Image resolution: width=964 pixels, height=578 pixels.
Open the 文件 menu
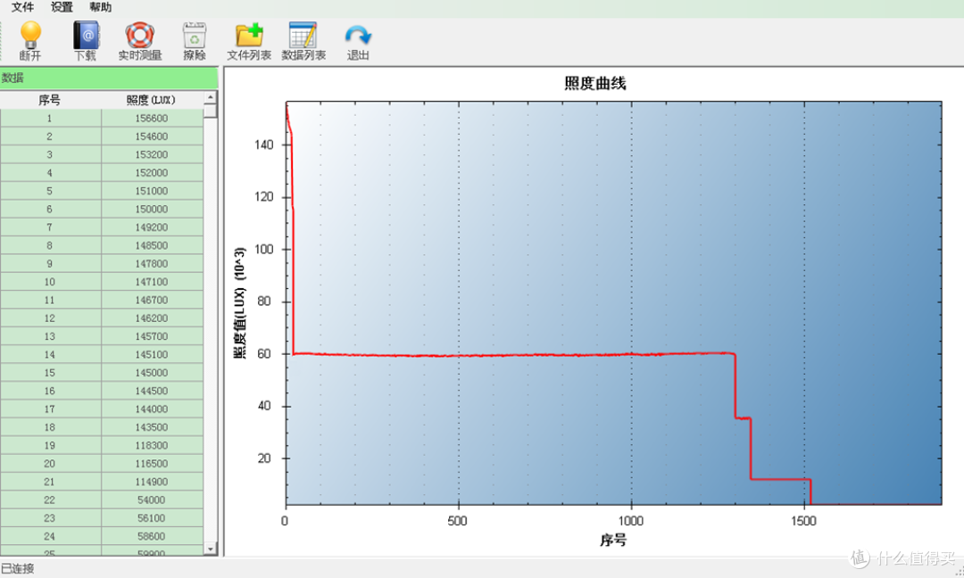[x=22, y=7]
